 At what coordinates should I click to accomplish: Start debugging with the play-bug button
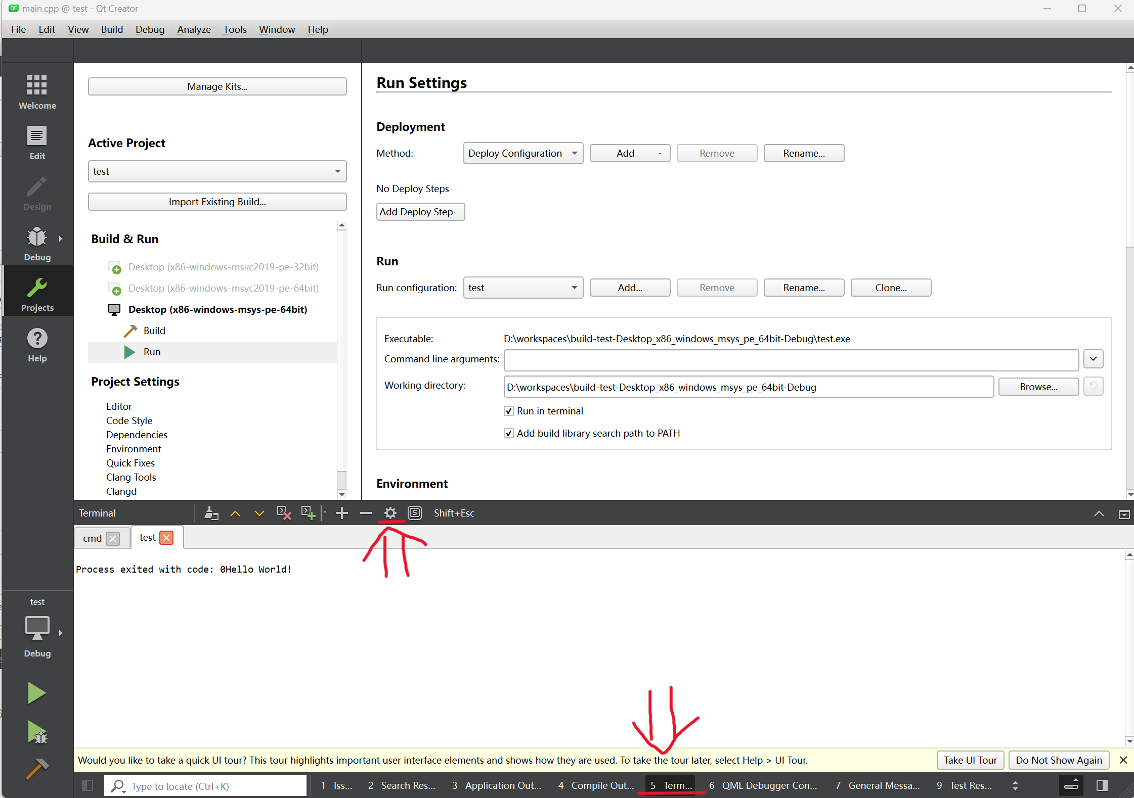point(37,733)
